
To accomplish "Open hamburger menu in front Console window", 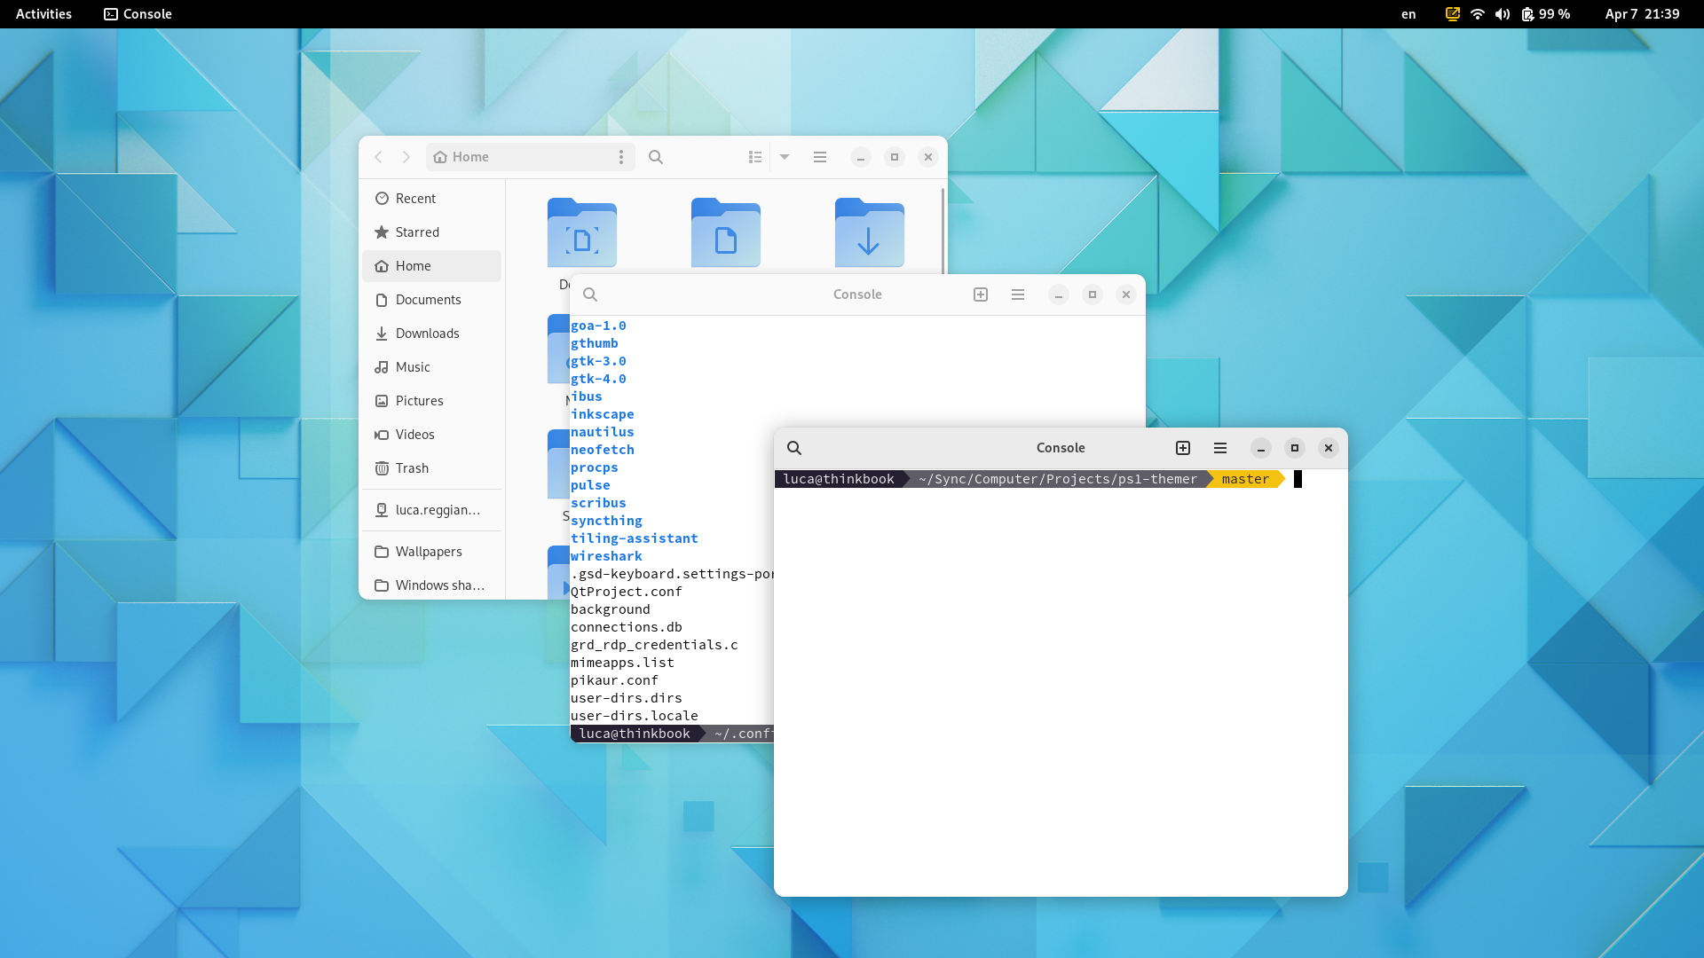I will (x=1220, y=448).
